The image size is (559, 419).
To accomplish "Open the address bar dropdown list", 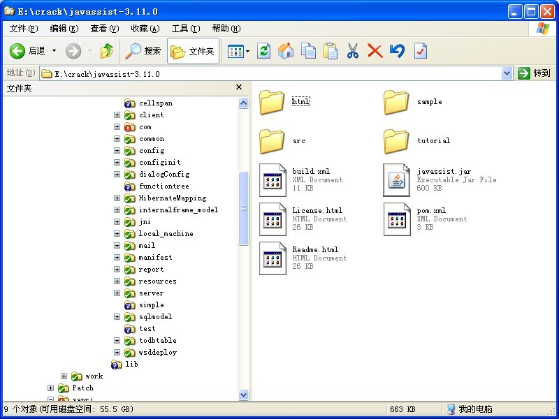I will (507, 73).
